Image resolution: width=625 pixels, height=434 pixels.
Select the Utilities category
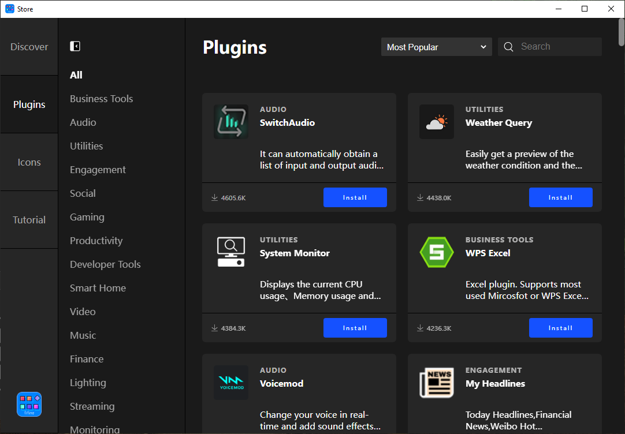(x=87, y=146)
